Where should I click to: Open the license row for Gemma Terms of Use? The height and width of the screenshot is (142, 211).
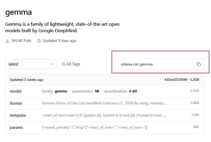click(105, 103)
